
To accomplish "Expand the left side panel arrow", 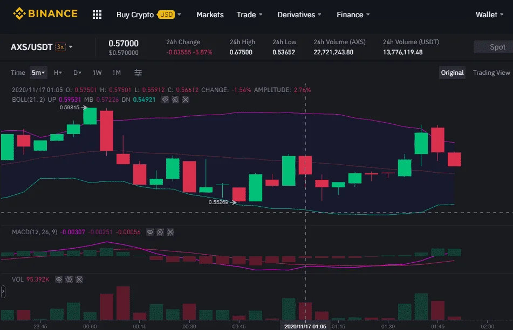I will point(3,291).
